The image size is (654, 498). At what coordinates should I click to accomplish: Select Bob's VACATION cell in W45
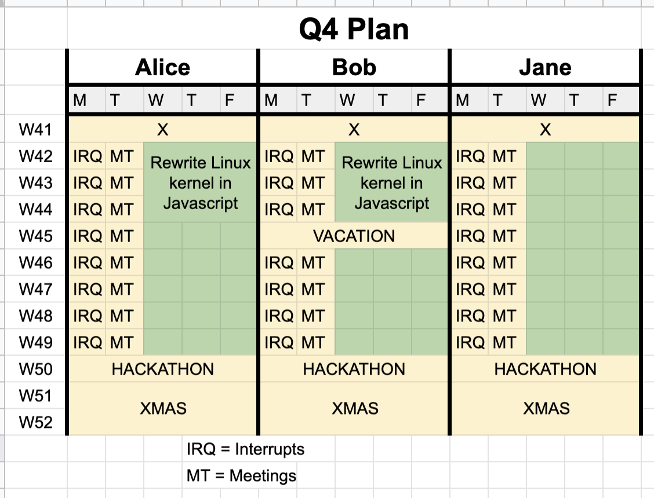click(354, 236)
